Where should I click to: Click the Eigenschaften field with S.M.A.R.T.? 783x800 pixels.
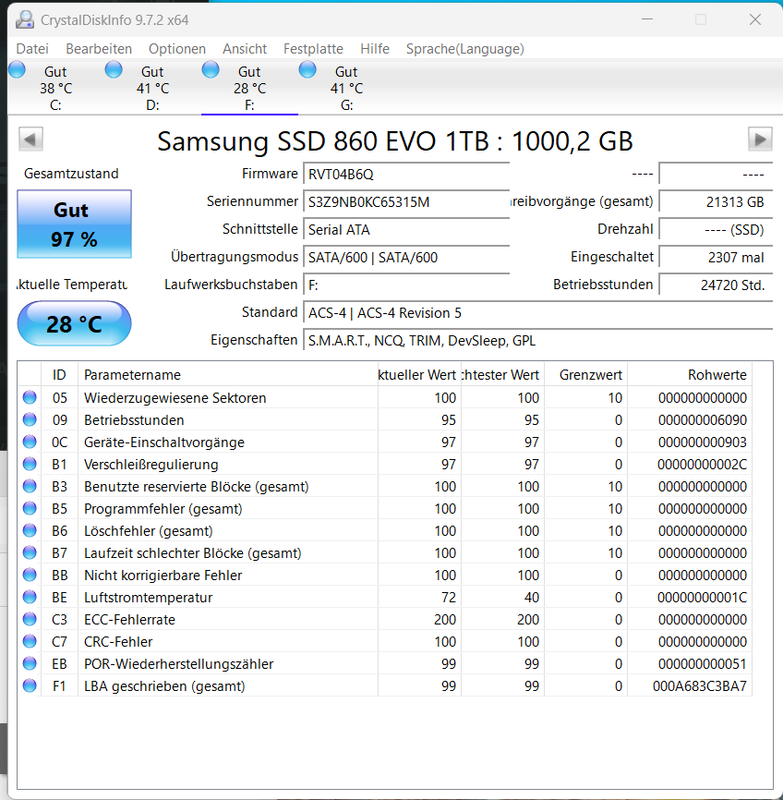pos(537,340)
